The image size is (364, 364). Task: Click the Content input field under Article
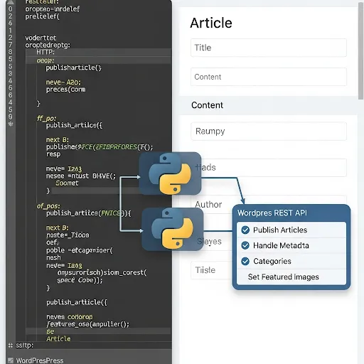click(269, 77)
